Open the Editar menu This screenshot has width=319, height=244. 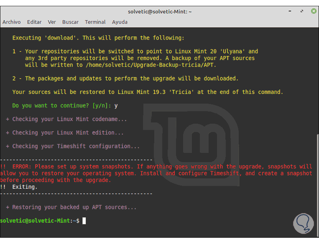[34, 22]
